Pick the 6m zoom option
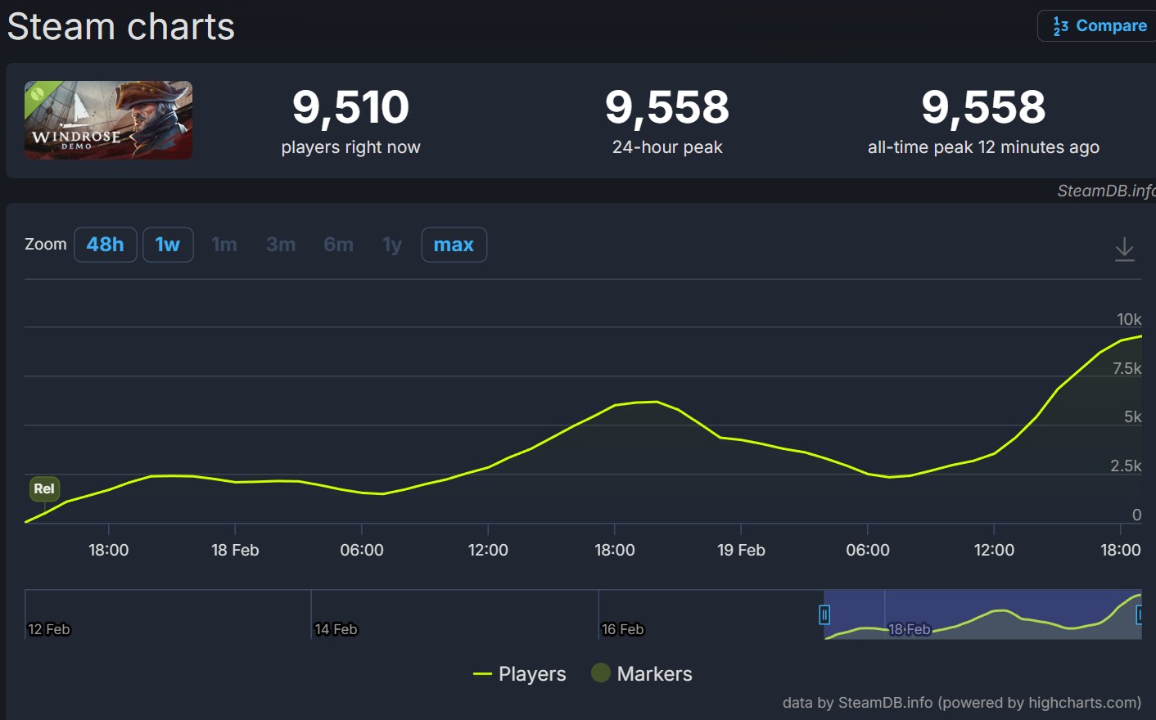The width and height of the screenshot is (1156, 720). coord(338,245)
